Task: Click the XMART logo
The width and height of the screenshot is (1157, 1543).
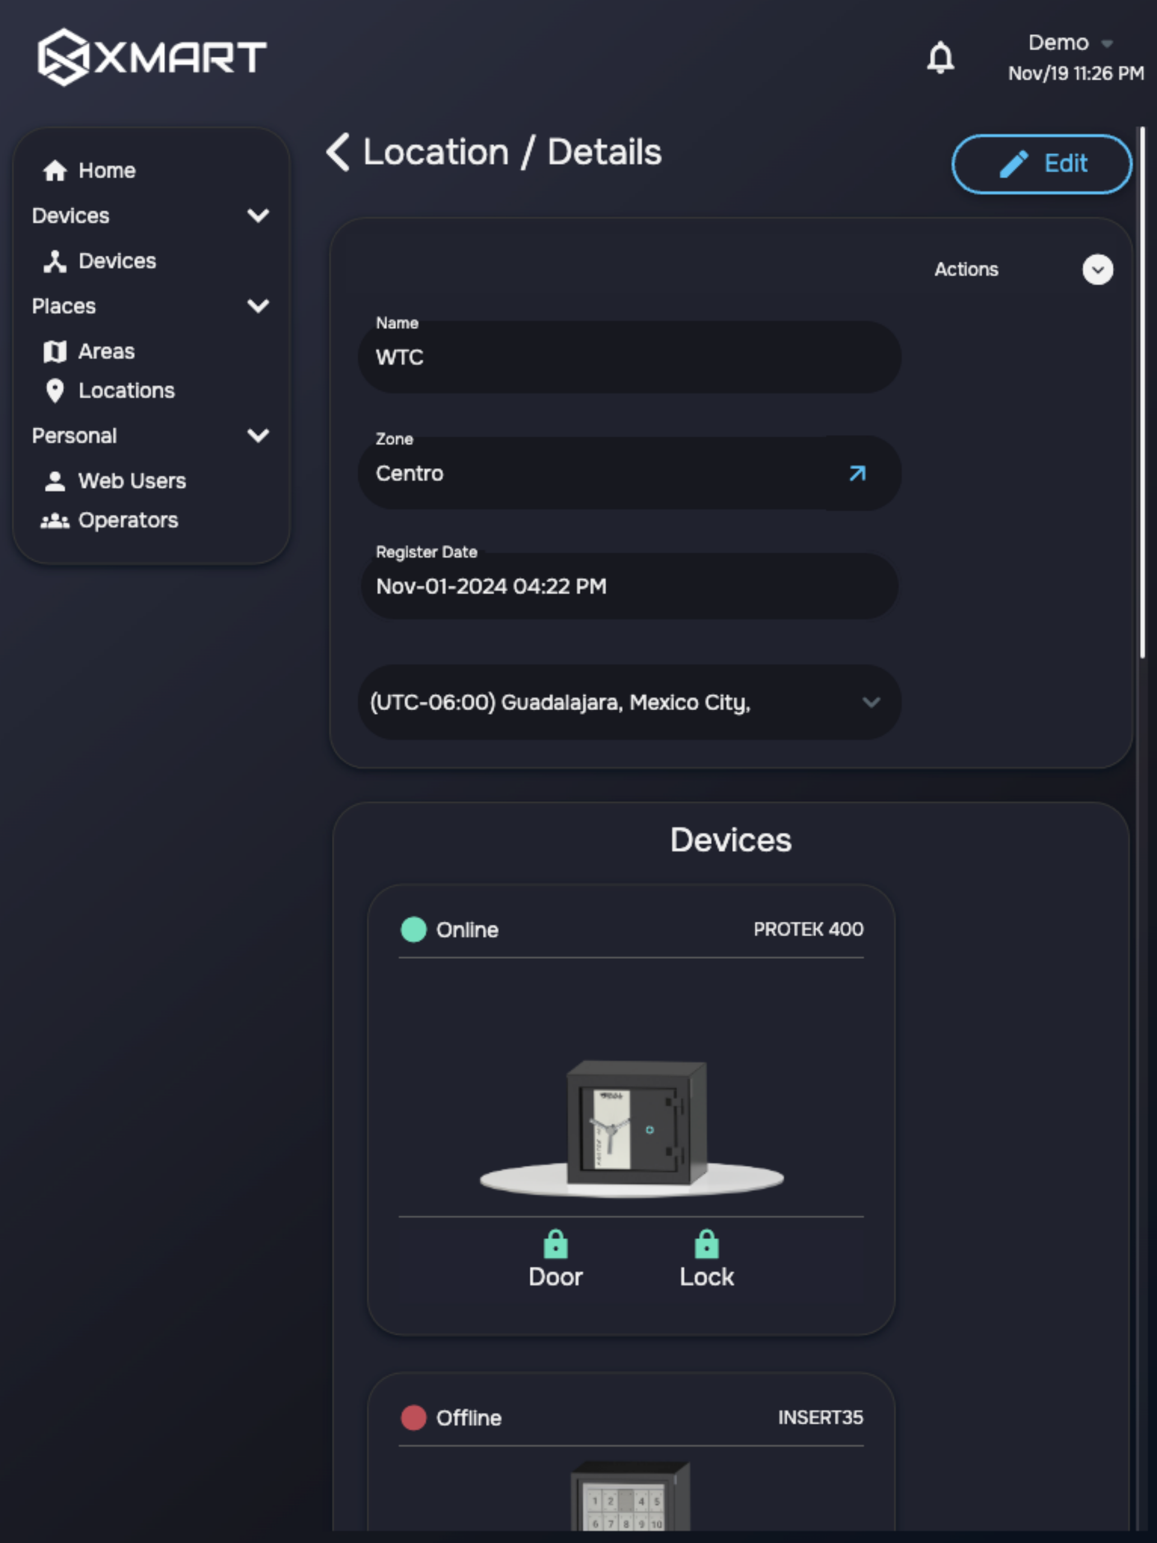Action: pos(151,57)
